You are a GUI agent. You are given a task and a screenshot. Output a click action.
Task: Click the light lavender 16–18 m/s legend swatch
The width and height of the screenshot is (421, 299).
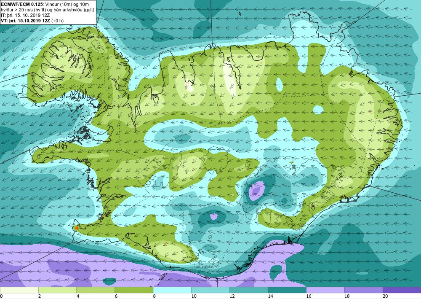325,290
